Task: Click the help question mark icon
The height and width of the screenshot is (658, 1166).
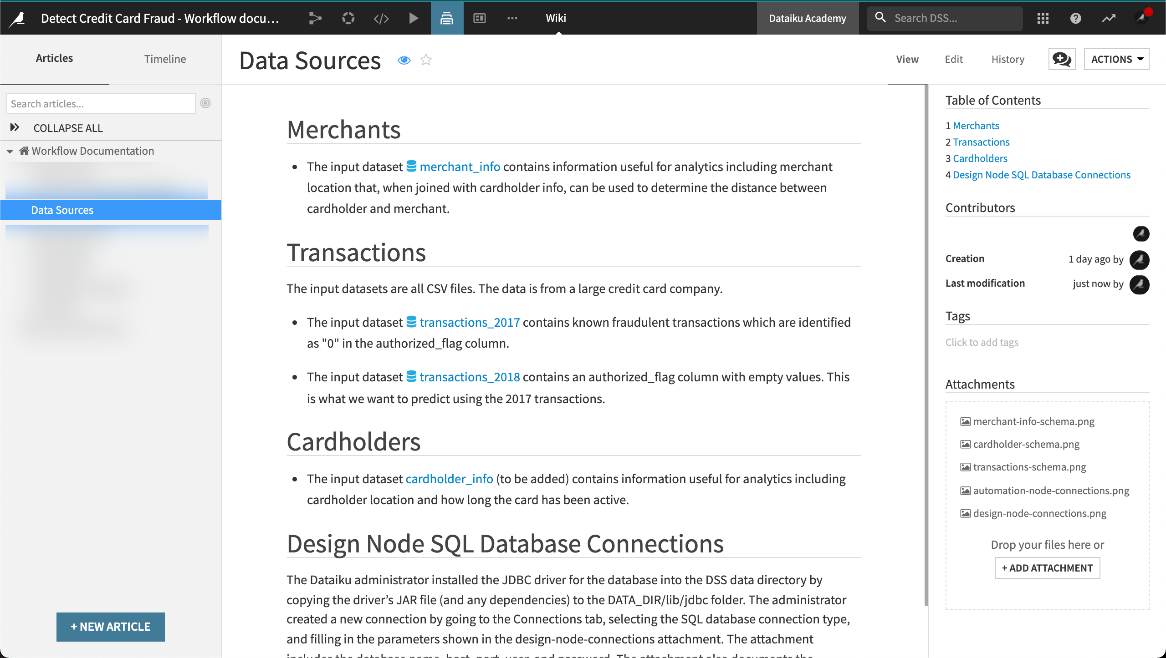Action: pyautogui.click(x=1075, y=18)
